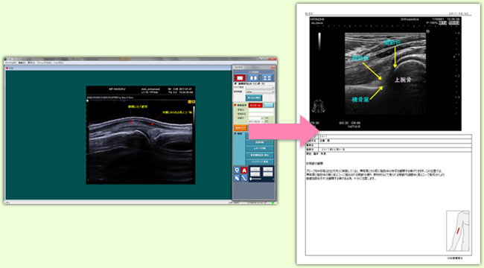Pick the curved line drawing tool
This screenshot has width=484, height=268.
[244, 178]
